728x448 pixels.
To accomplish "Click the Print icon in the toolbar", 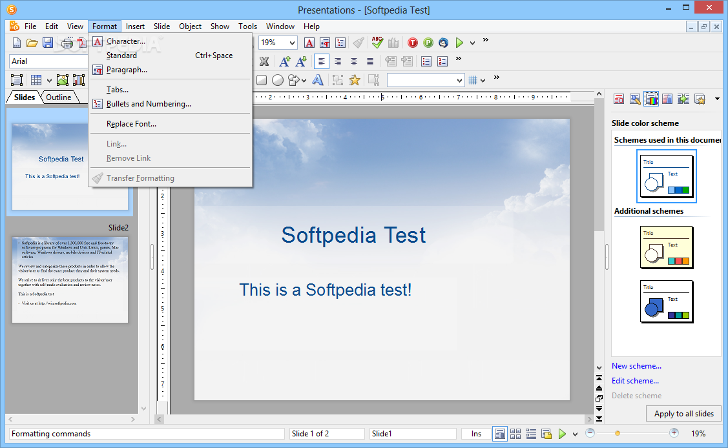I will click(x=67, y=43).
